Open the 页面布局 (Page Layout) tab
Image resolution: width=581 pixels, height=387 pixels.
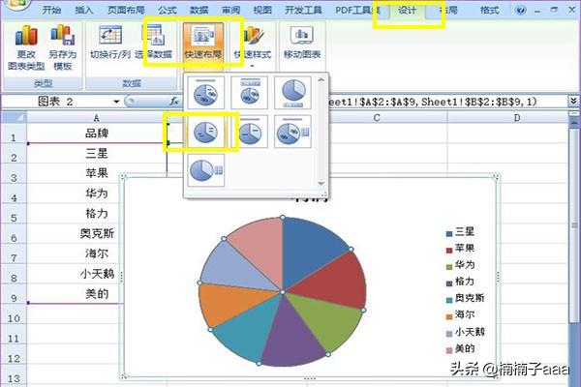click(126, 10)
